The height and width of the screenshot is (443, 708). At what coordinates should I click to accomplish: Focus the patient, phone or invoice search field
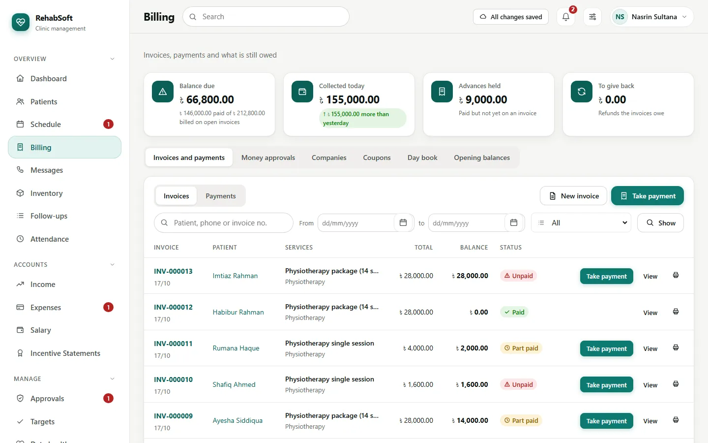tap(224, 223)
